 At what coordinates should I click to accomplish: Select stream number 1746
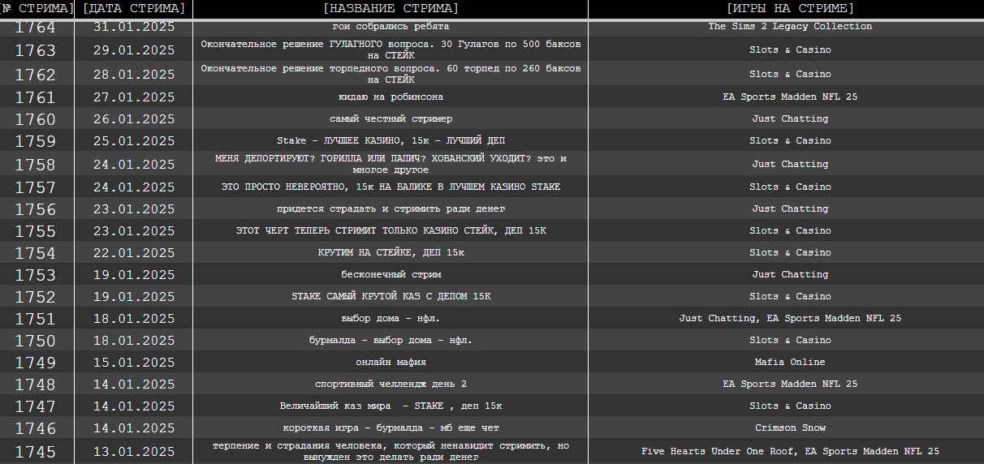(x=36, y=428)
